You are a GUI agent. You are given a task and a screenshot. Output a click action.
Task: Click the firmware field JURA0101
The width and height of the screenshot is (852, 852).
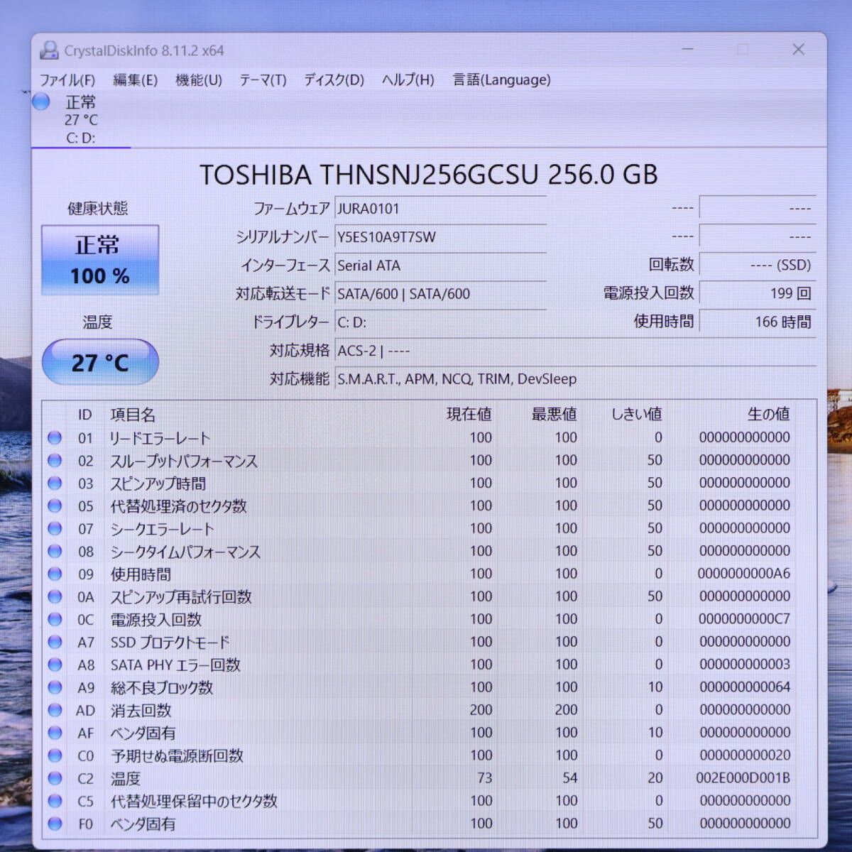click(x=440, y=209)
